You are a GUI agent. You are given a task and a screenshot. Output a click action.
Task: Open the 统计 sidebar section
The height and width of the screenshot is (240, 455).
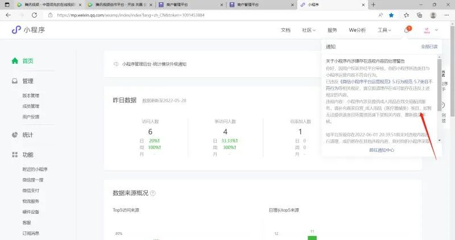(28, 135)
